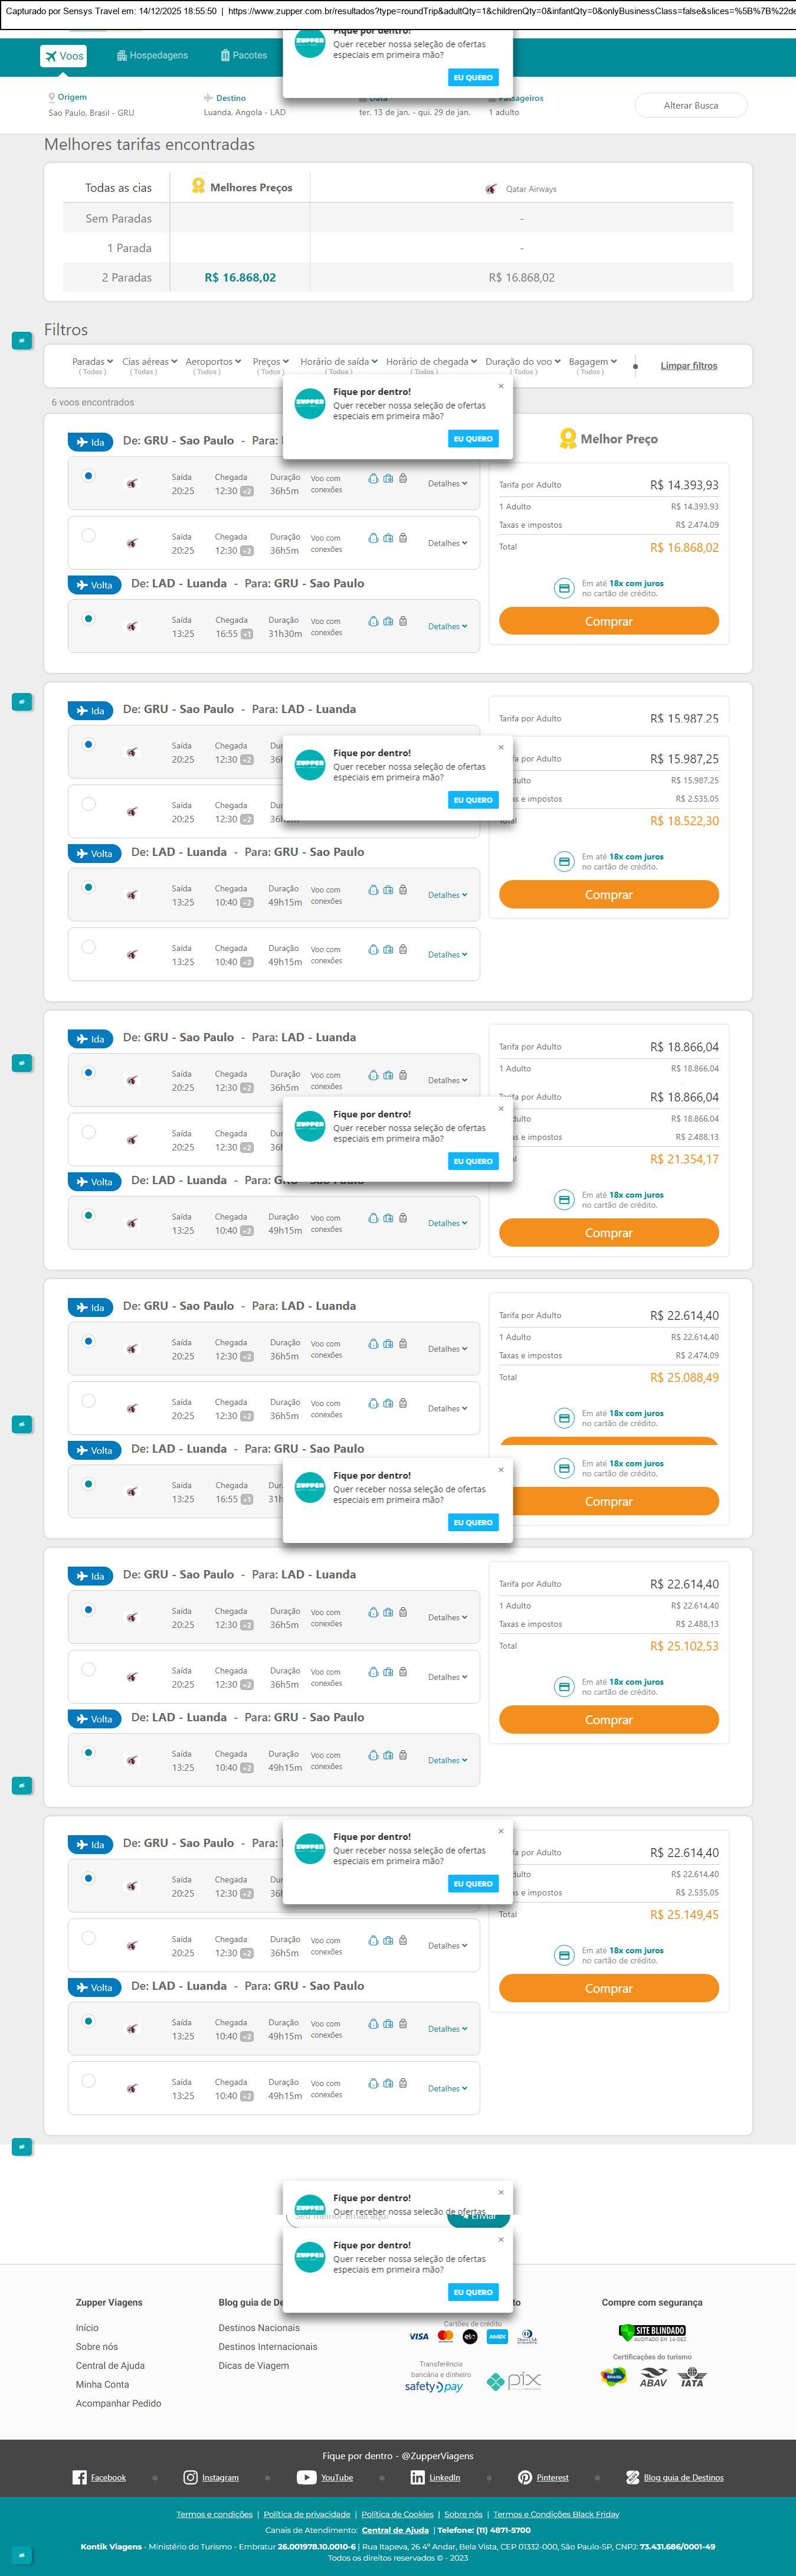Viewport: 796px width, 2576px height.
Task: Click the YouTube icon in the footer
Action: coord(306,2477)
